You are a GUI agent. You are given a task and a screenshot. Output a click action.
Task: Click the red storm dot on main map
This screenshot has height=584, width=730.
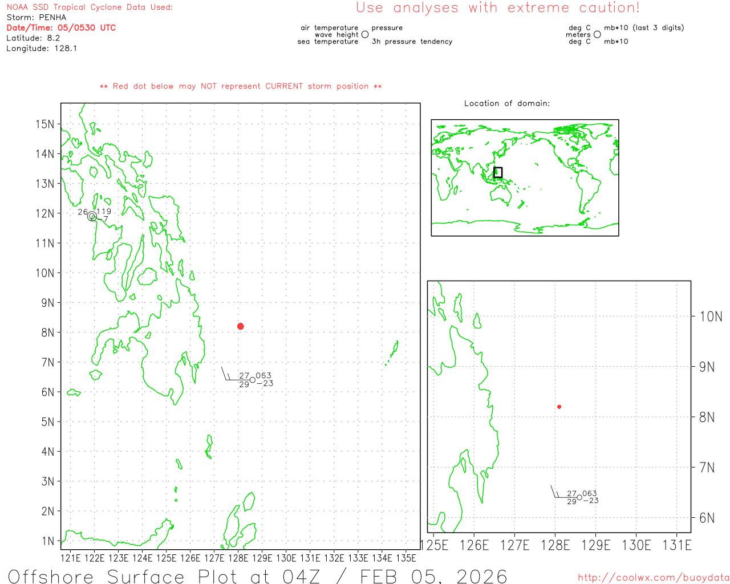coord(240,326)
